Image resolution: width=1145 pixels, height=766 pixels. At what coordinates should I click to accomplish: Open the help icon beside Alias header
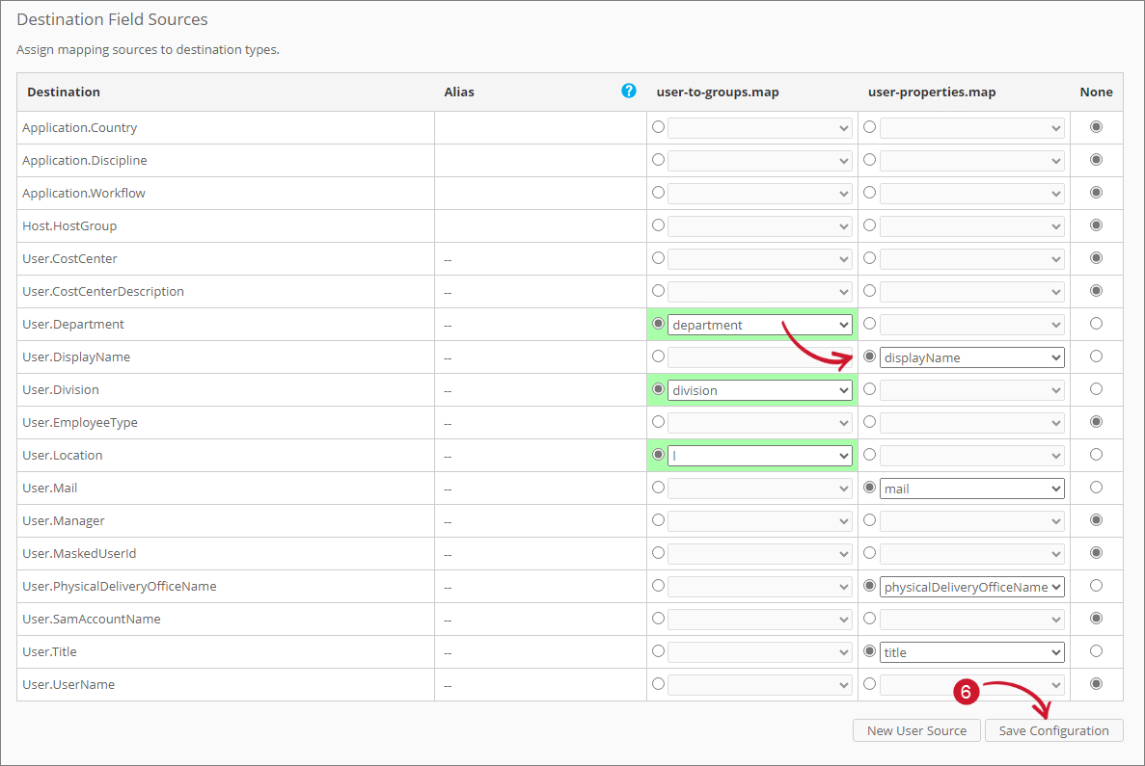628,91
